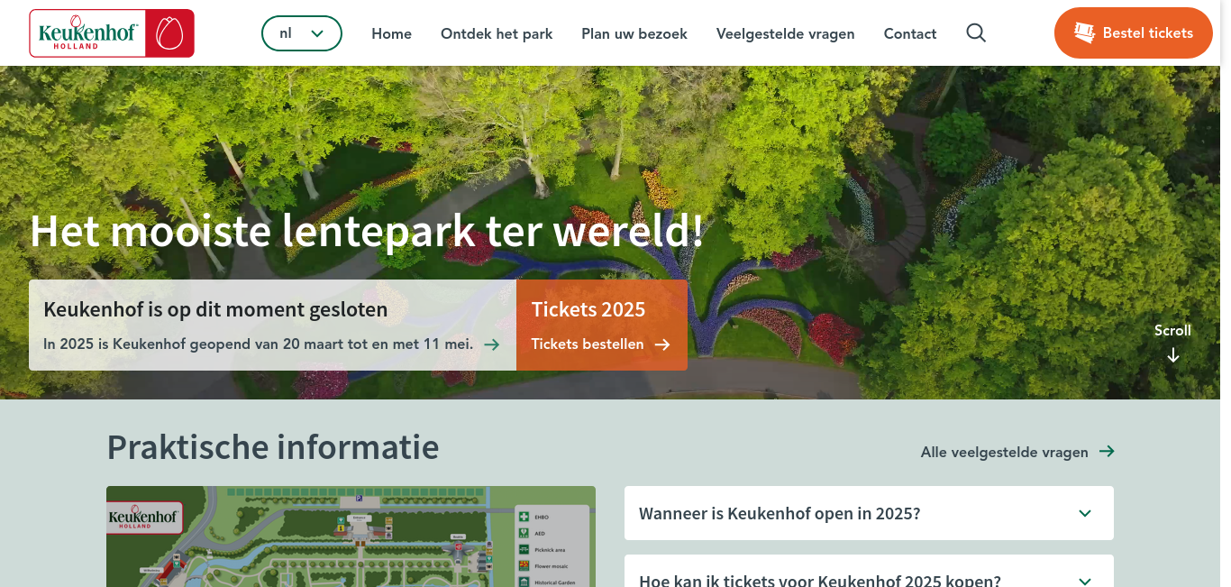Open the Keukenhof park map thumbnail
This screenshot has width=1231, height=587.
[x=351, y=537]
